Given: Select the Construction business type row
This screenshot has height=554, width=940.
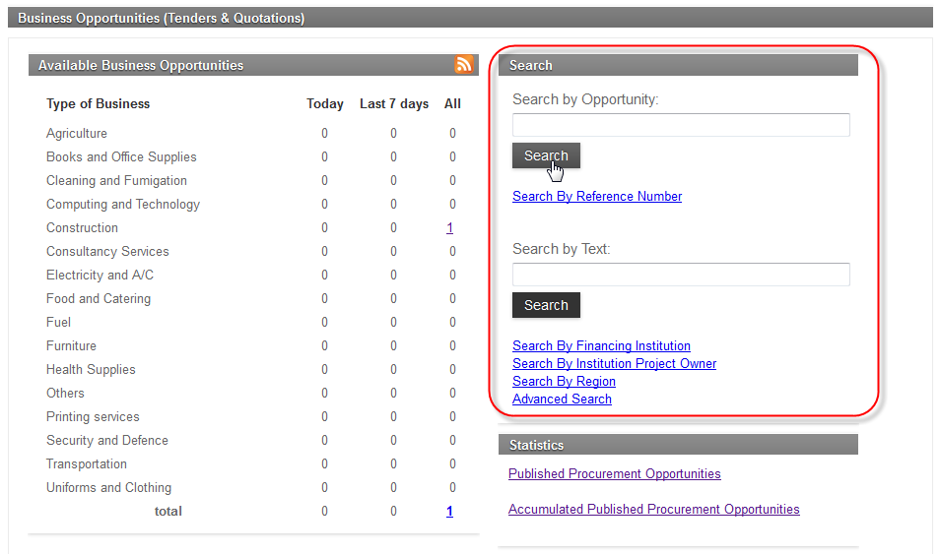Looking at the screenshot, I should [82, 227].
